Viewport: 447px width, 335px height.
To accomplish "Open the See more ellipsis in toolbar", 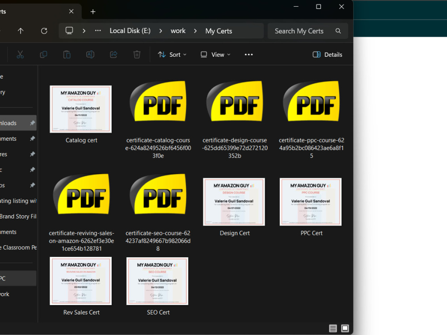I will click(x=249, y=54).
